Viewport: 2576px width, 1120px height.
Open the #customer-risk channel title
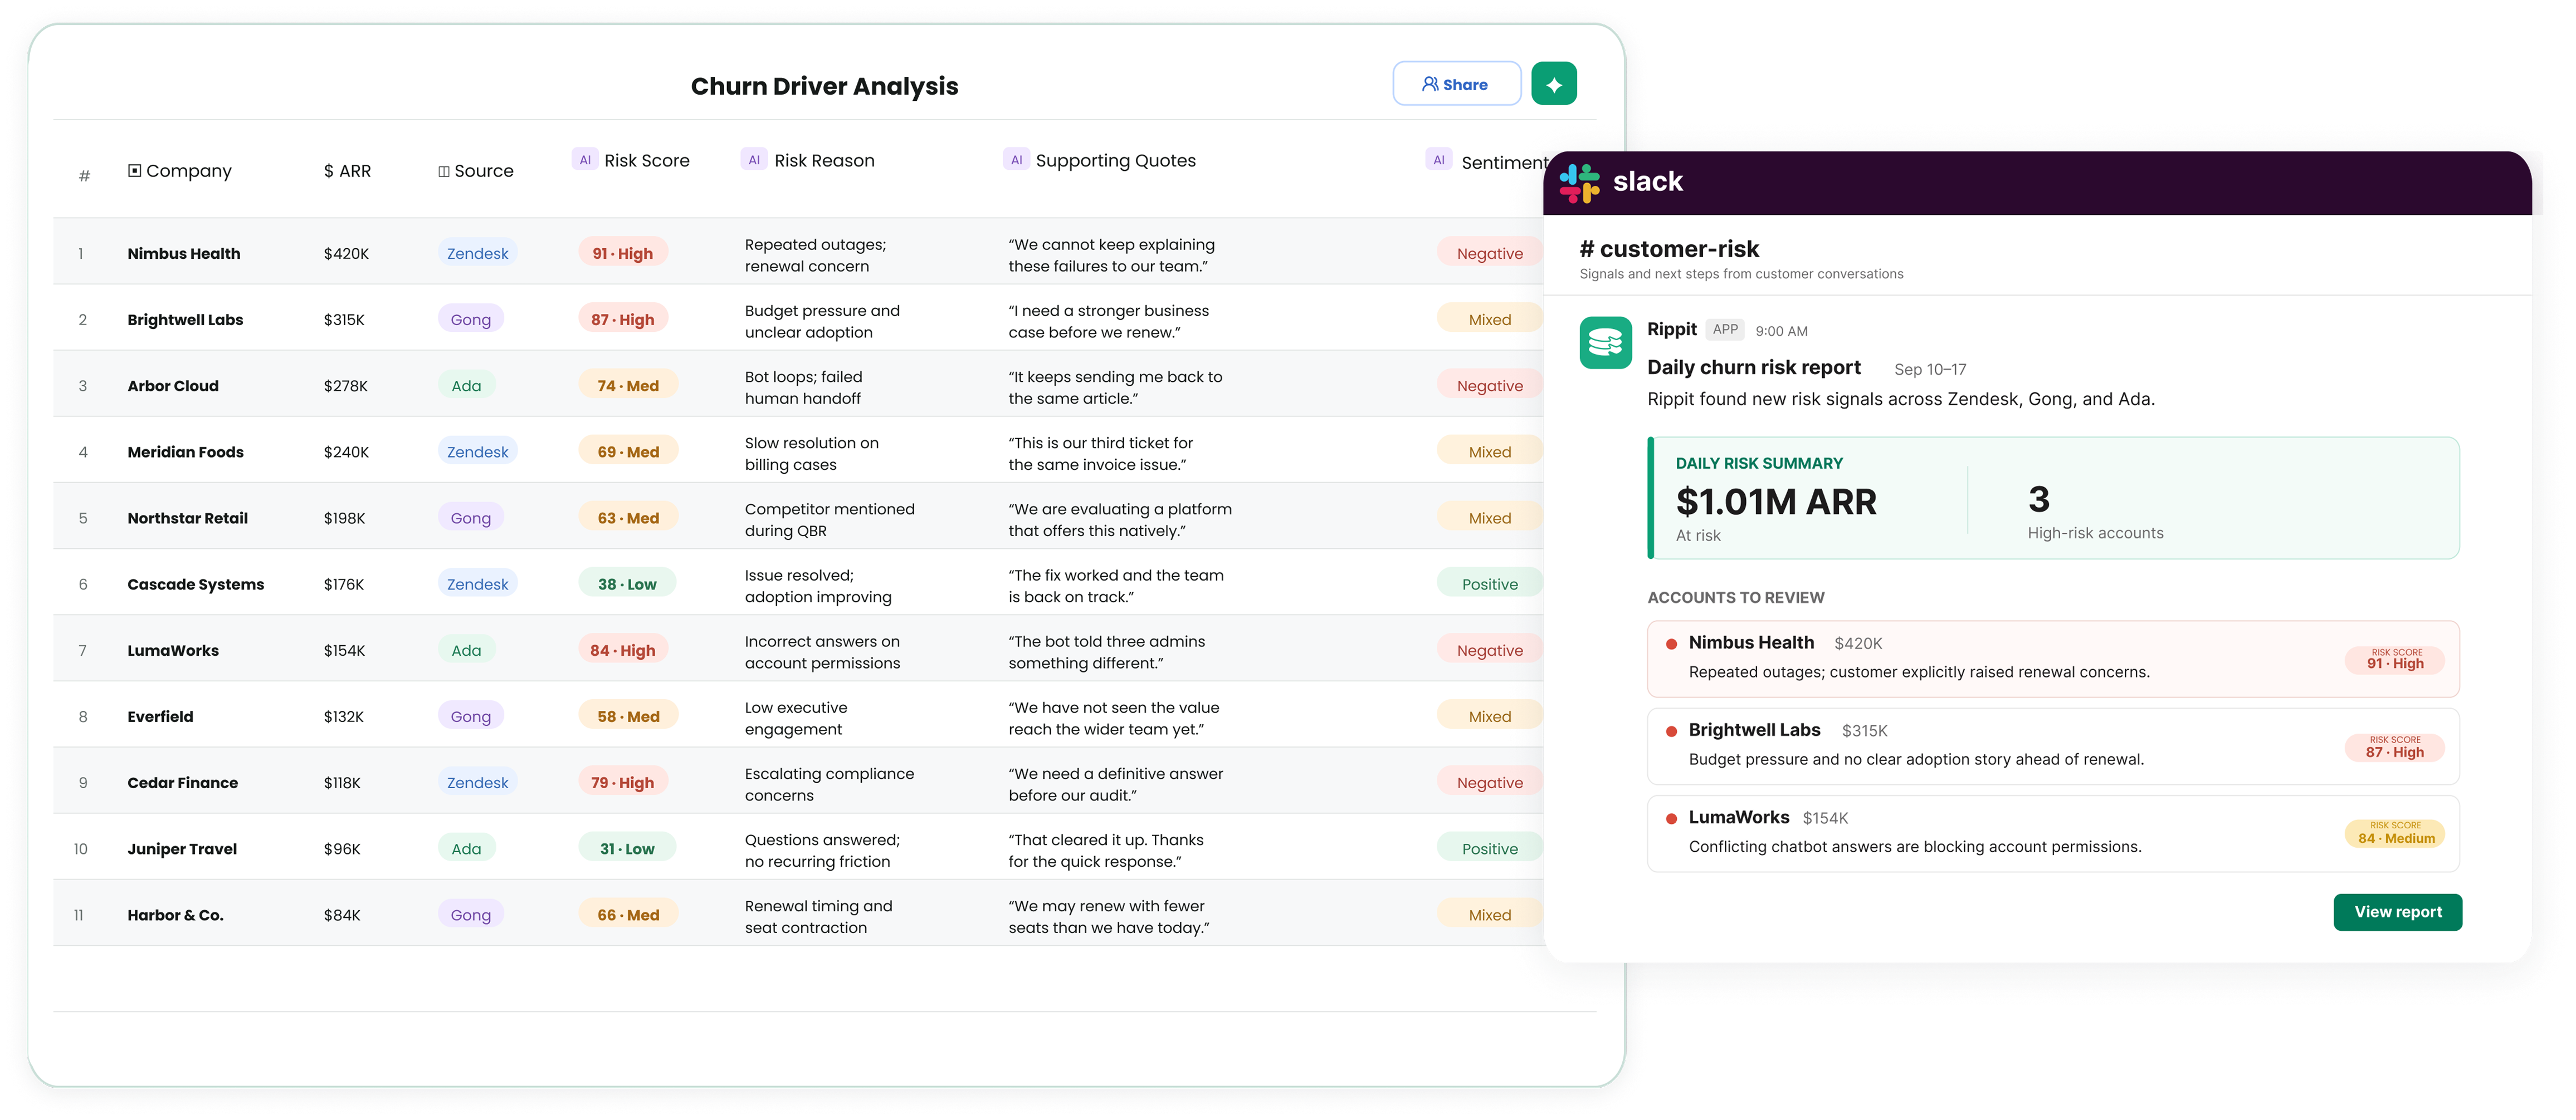point(1668,249)
